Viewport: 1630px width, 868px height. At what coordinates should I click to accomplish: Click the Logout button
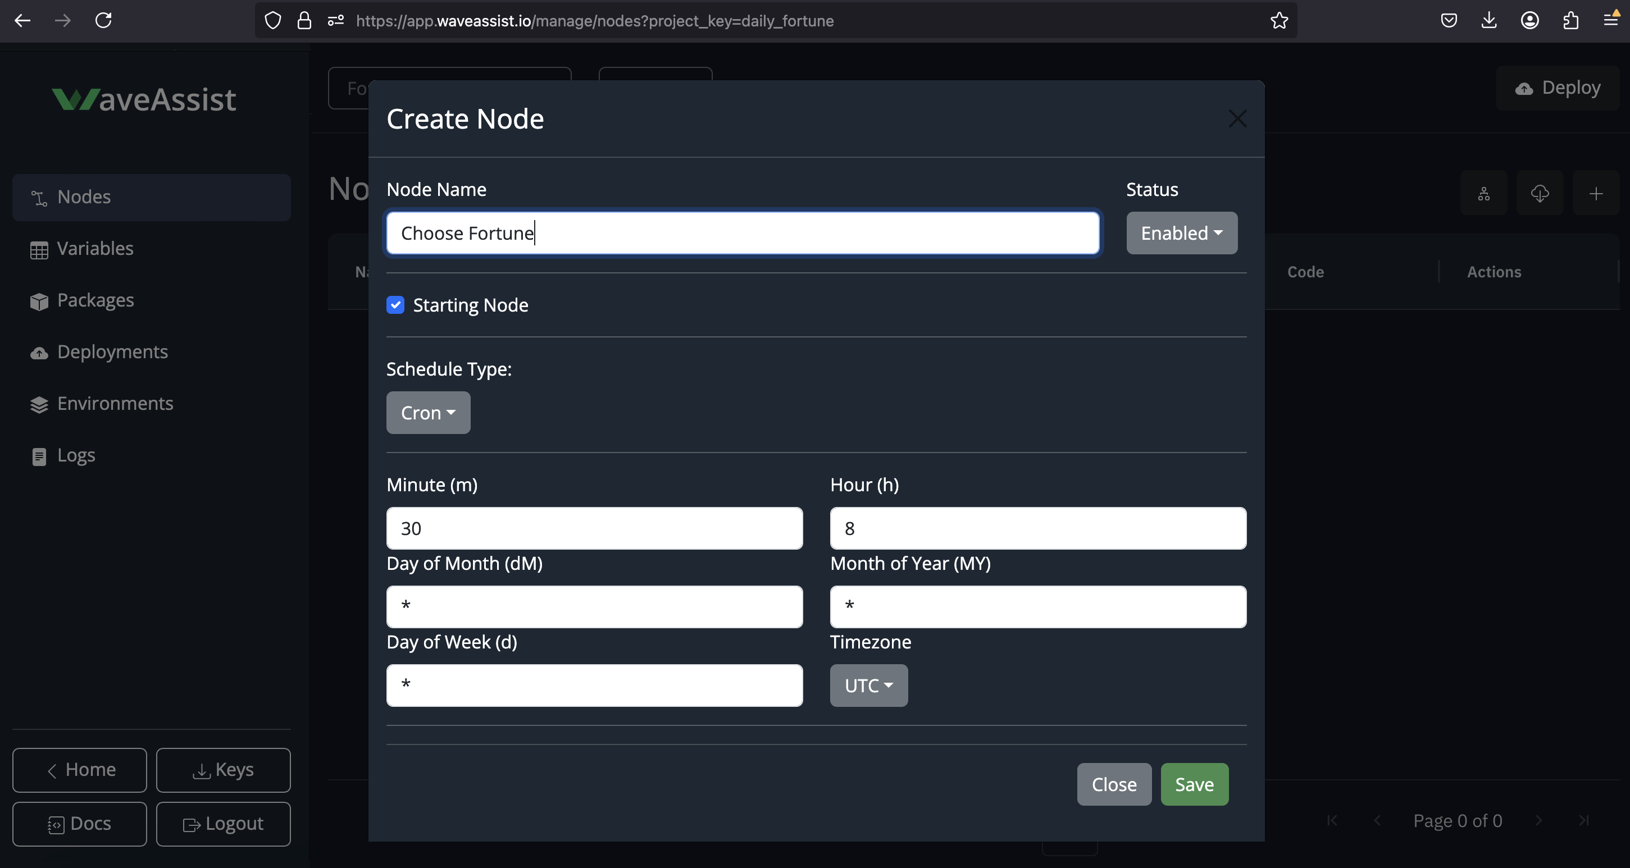(224, 824)
